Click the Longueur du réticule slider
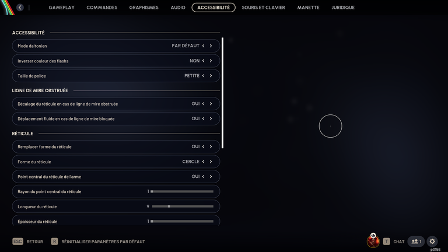The height and width of the screenshot is (252, 448). 182,206
